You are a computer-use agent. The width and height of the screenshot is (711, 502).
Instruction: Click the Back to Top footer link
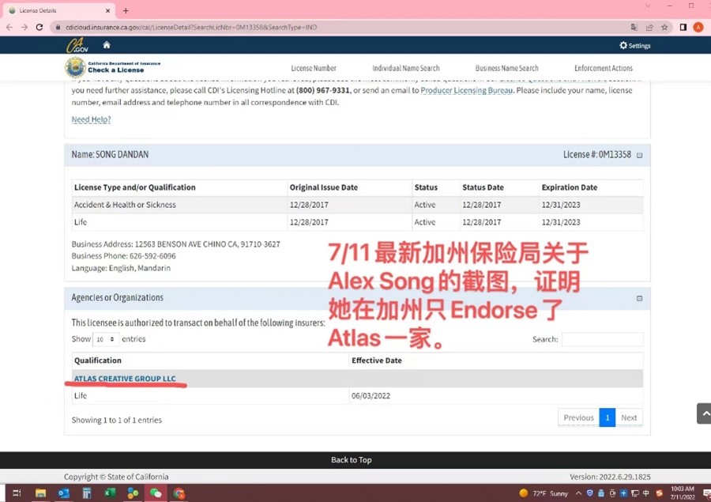[x=352, y=460]
